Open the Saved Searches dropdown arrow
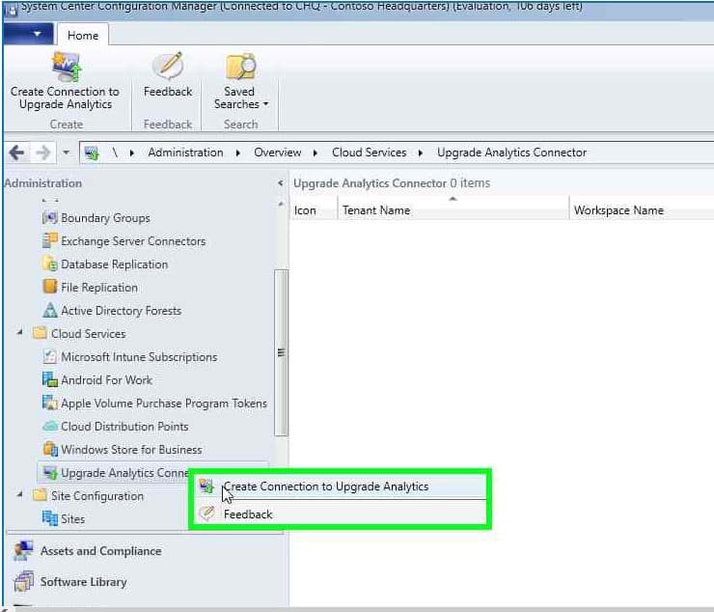The image size is (714, 612). pyautogui.click(x=266, y=104)
